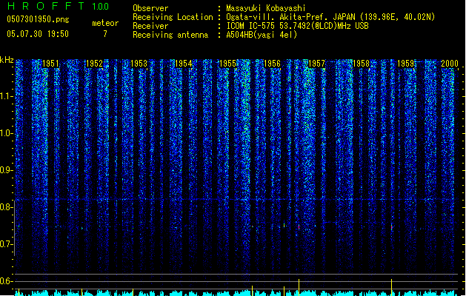The width and height of the screenshot is (466, 296).
Task: Click the meteor count value 7
Action: pos(105,34)
